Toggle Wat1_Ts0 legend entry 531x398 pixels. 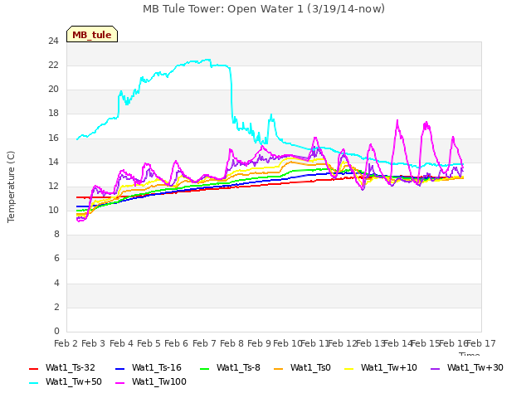(302, 367)
